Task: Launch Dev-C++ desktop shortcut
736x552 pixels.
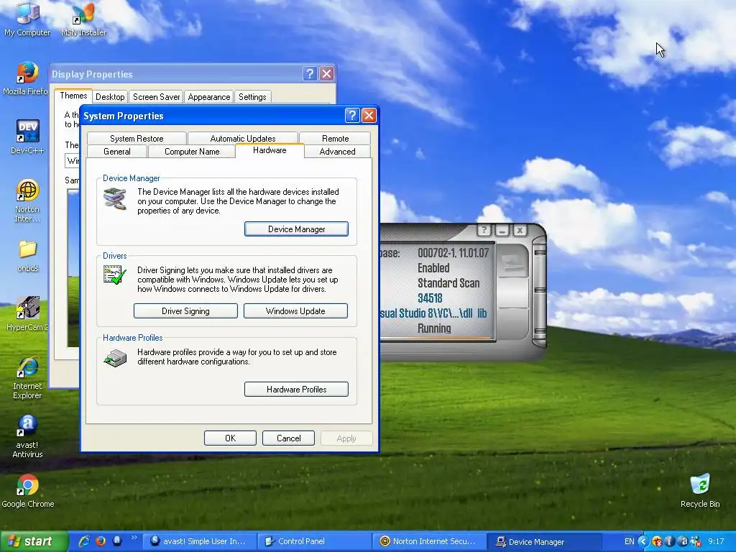Action: tap(27, 137)
